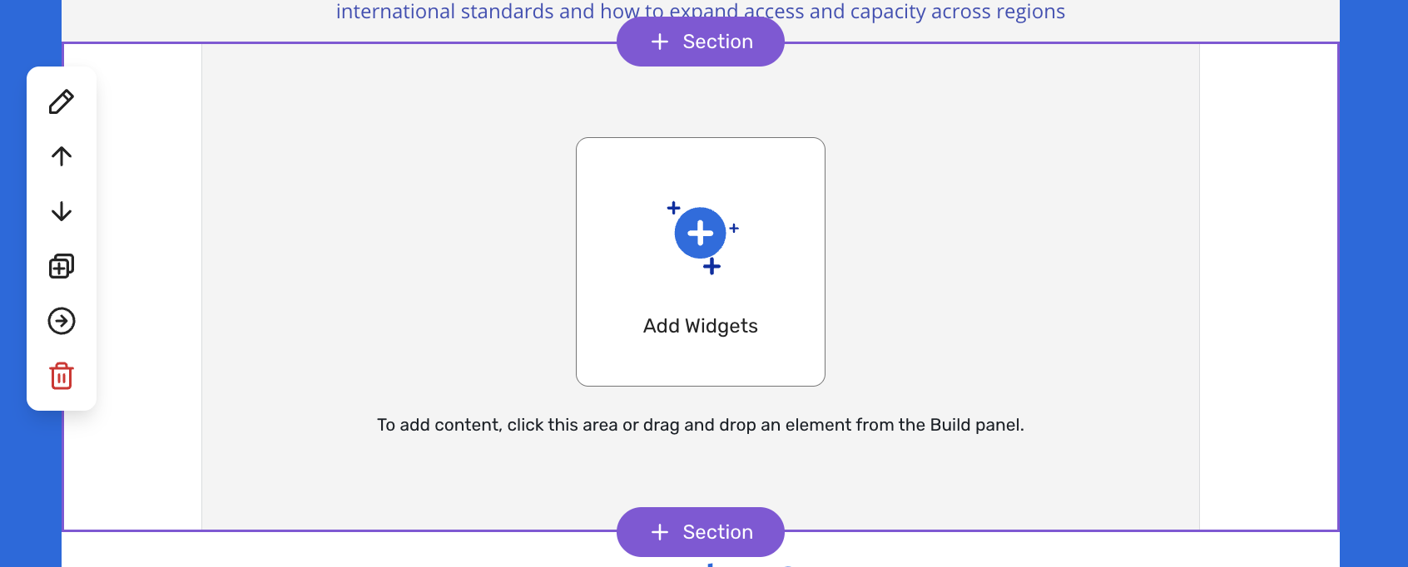Delete the section using red trash icon
The height and width of the screenshot is (567, 1408).
(x=62, y=376)
